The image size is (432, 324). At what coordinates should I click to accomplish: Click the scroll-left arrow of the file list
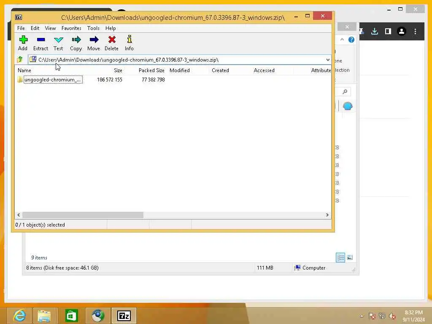click(19, 215)
